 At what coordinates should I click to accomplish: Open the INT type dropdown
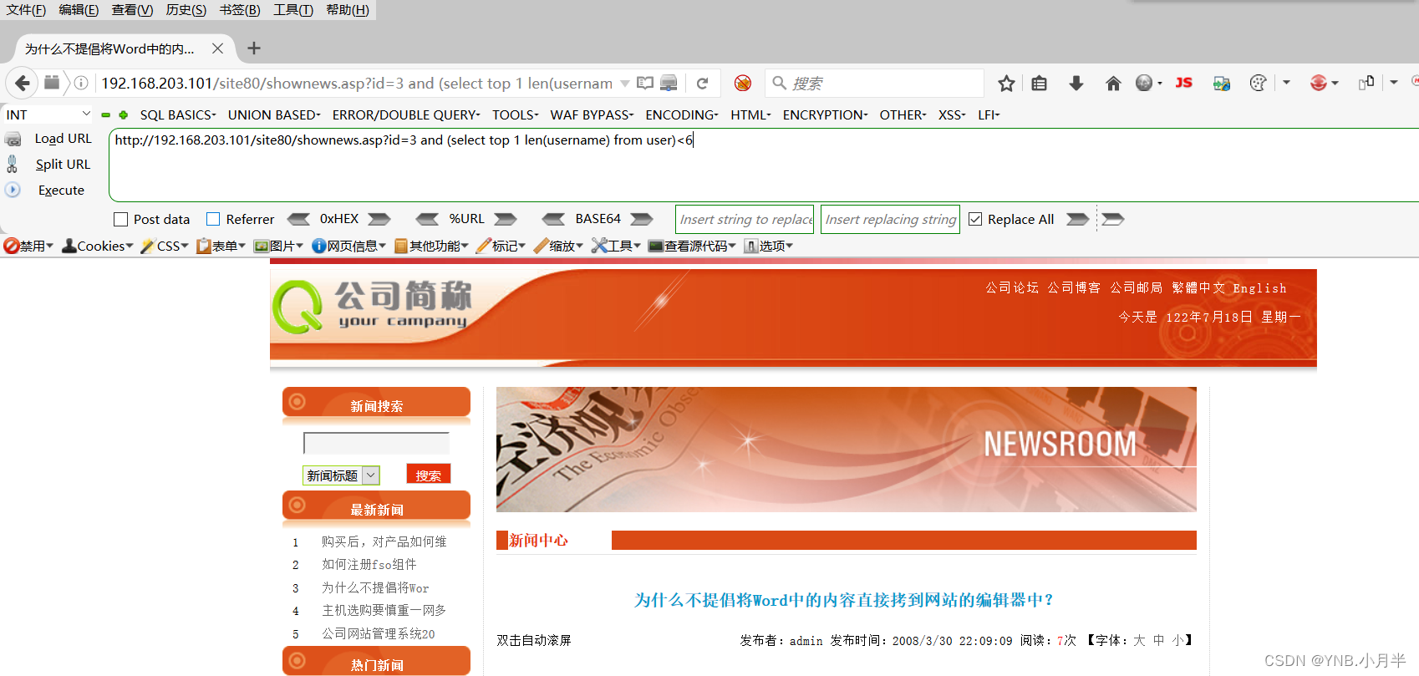pos(48,114)
